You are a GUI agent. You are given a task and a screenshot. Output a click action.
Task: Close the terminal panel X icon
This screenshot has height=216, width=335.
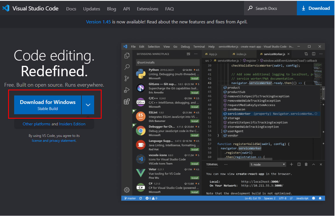click(321, 164)
